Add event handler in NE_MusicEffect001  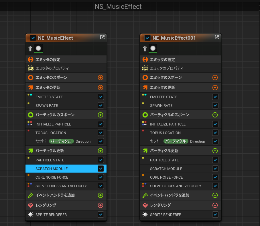[x=215, y=195]
